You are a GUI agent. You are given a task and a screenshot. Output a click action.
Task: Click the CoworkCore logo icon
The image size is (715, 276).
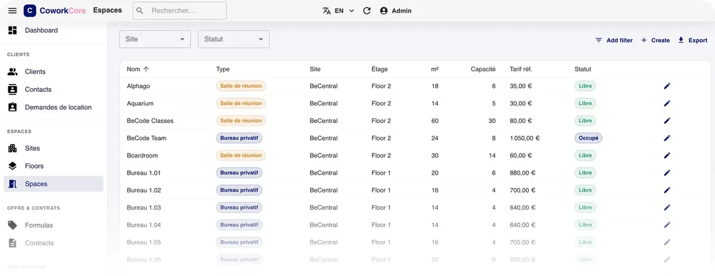pos(30,11)
